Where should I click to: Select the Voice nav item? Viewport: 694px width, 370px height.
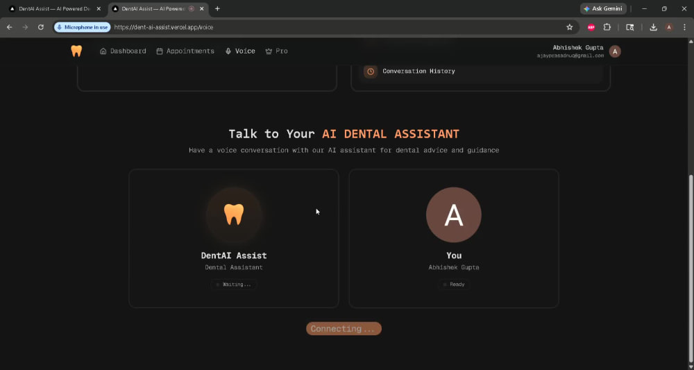(240, 51)
